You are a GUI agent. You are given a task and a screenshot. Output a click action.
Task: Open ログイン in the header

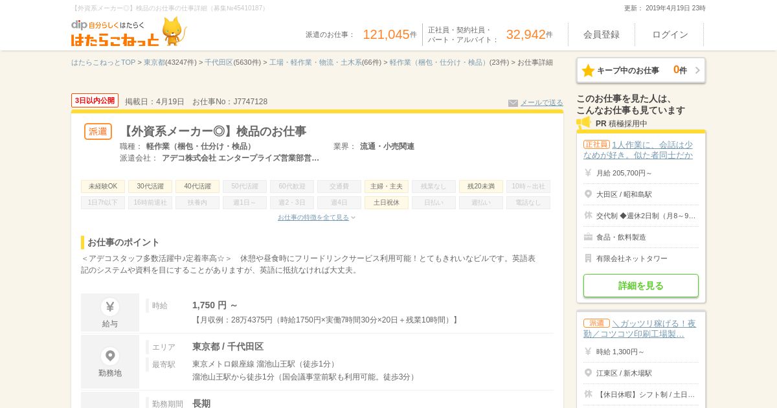[x=670, y=34]
